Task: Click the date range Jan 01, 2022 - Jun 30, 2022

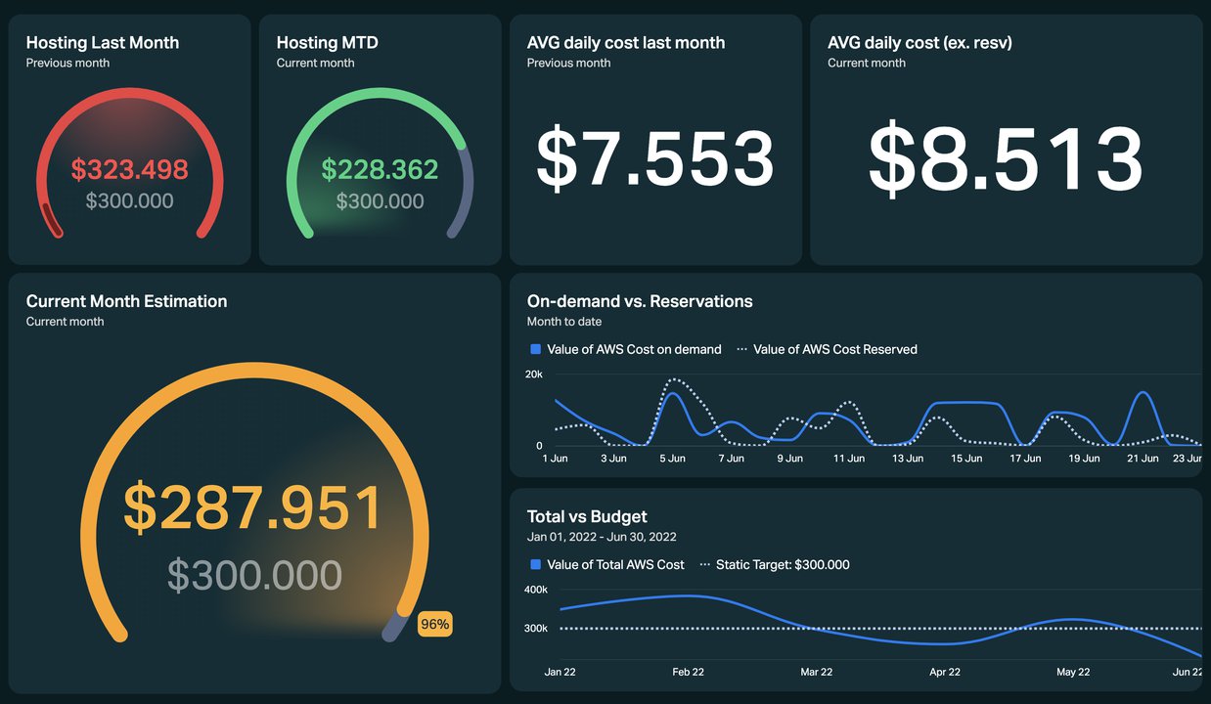Action: point(602,536)
